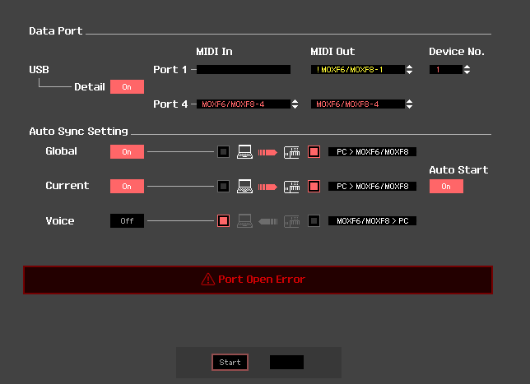Click the greyed computer icon in Voice row
Screen dimensions: 530x384
pos(244,221)
